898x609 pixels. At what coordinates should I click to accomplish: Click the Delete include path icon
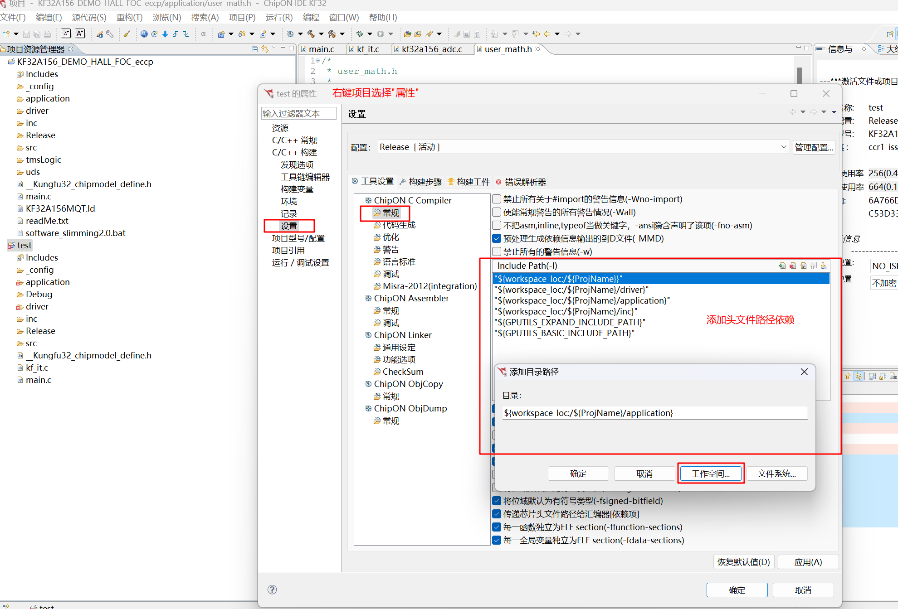793,266
